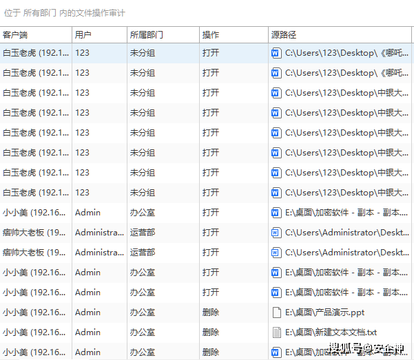
Task: Click the 源路径 column header
Action: [284, 34]
